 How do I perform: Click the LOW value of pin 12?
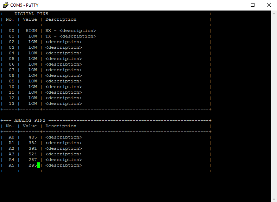coord(33,98)
